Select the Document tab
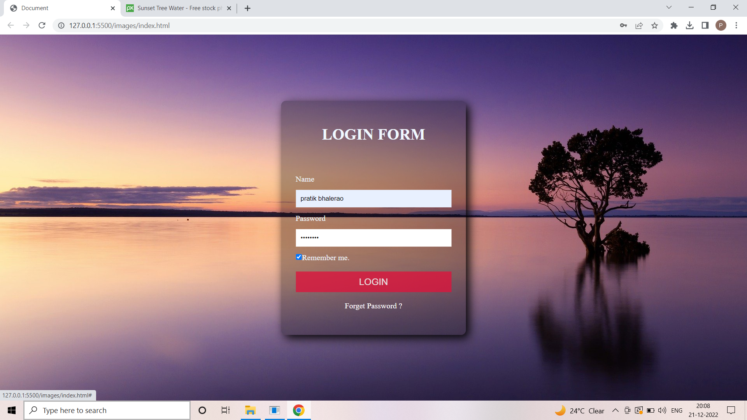 click(x=58, y=8)
